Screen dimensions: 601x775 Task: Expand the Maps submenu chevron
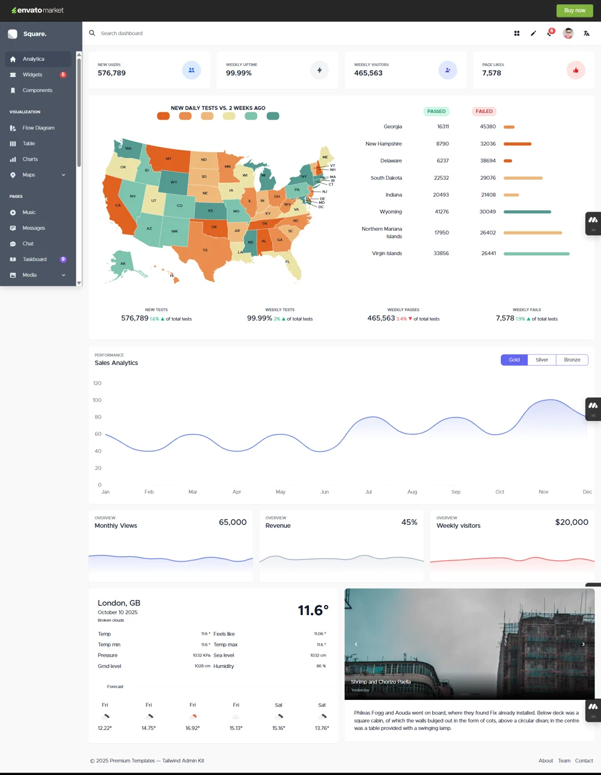64,175
